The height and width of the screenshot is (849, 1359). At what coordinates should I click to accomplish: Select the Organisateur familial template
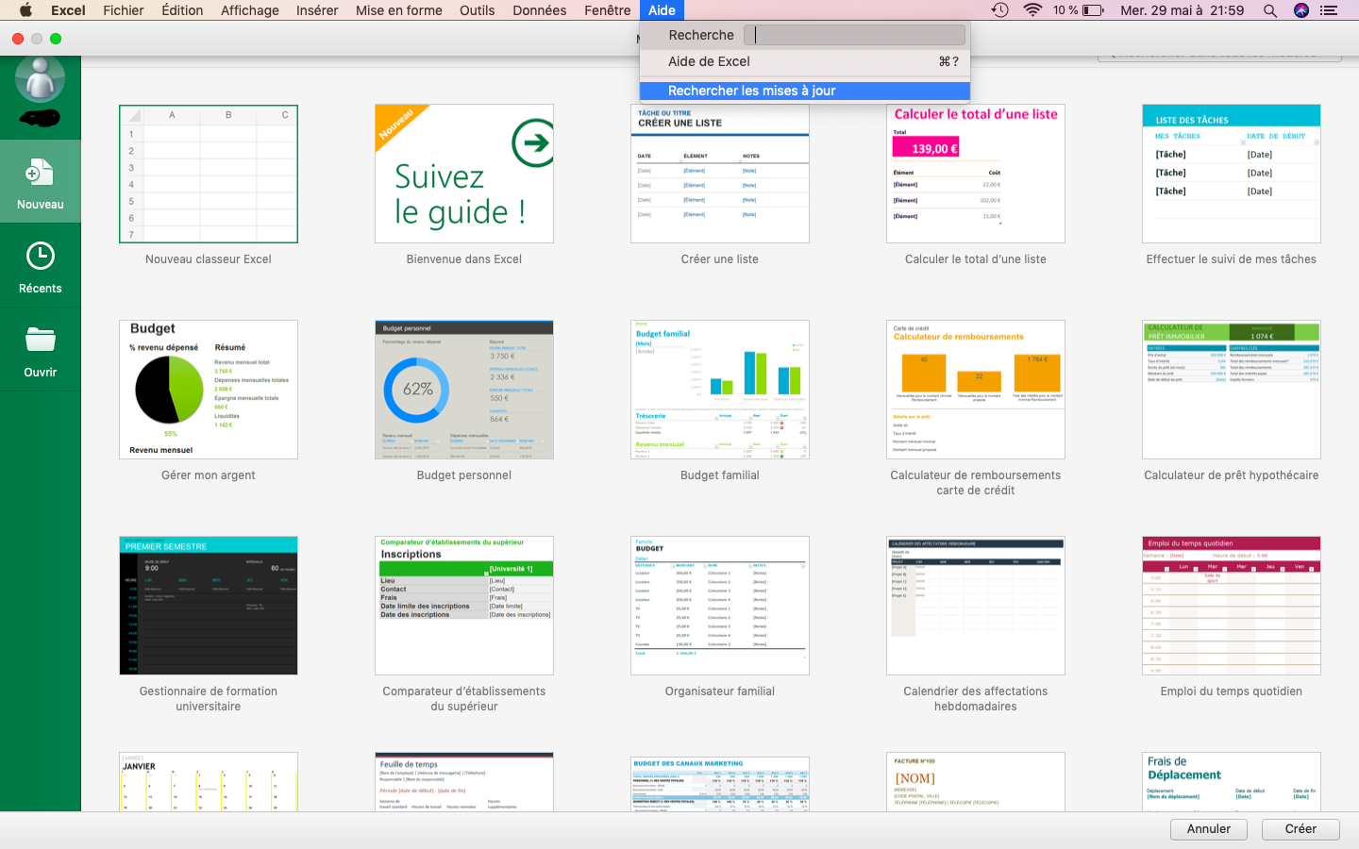pyautogui.click(x=720, y=606)
